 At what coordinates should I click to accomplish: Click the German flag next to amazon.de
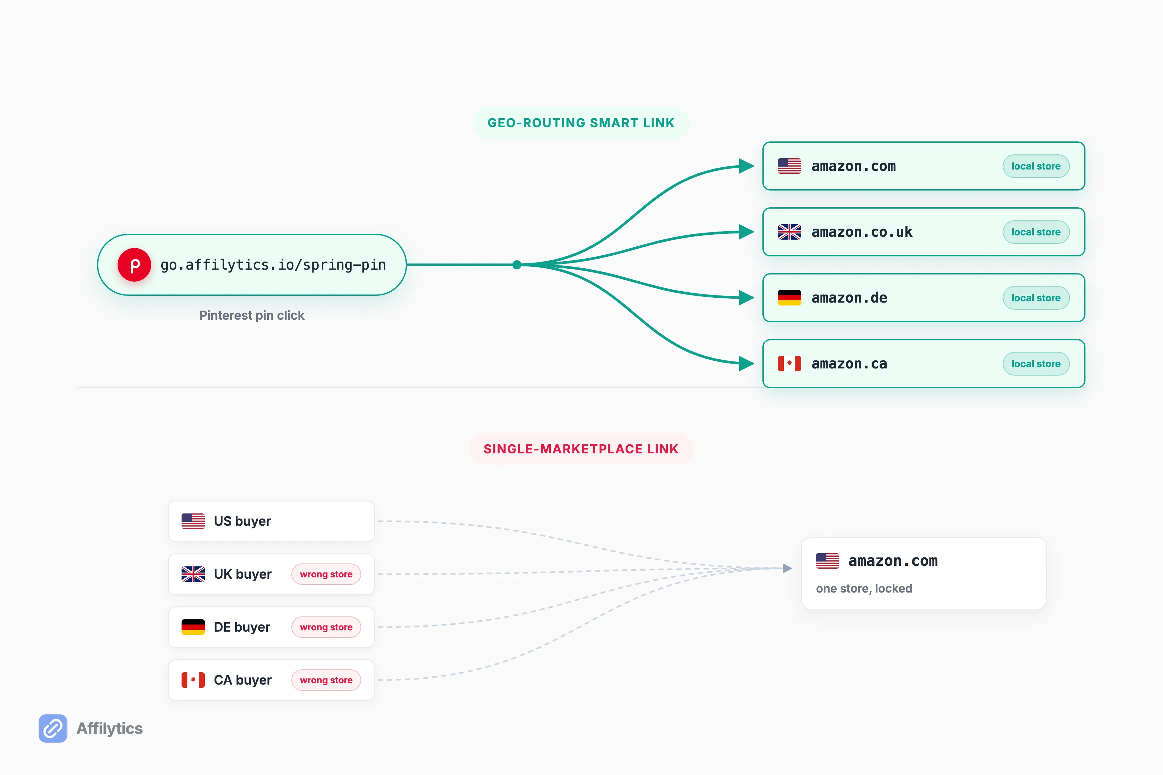point(789,297)
